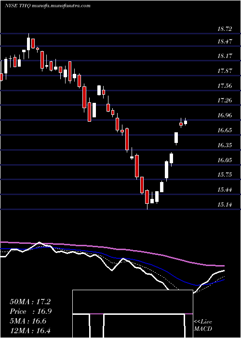241x338 pixels.
Task: Select the 17.26 price axis label
Action: 225,100
